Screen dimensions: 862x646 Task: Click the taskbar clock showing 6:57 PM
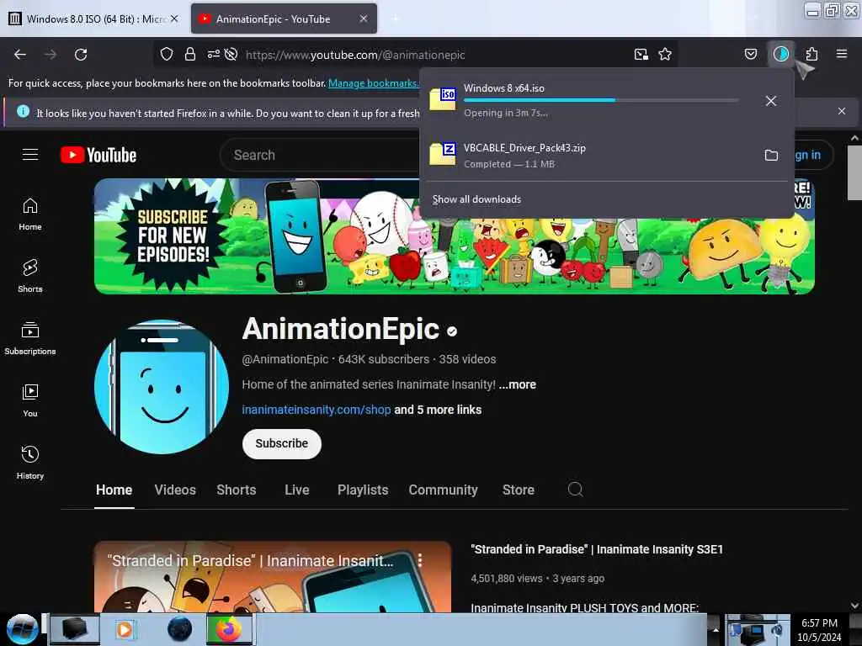(x=819, y=629)
